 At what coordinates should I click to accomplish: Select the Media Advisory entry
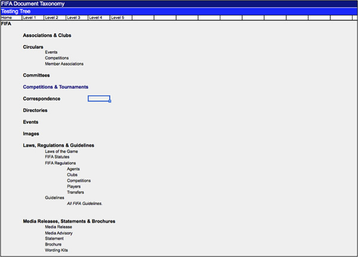(58, 233)
